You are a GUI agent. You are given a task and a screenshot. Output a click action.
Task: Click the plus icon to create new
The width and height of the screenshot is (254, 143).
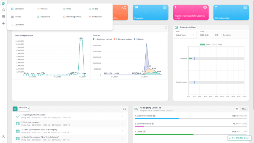(x=4, y=23)
